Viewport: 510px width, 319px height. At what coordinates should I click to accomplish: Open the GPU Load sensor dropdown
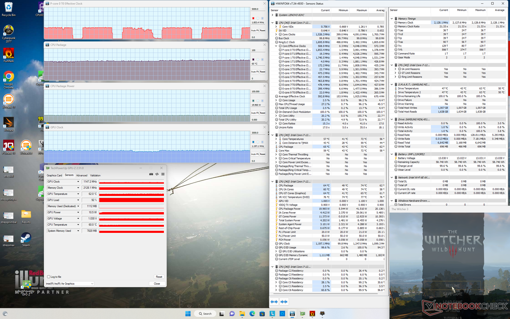tap(78, 200)
